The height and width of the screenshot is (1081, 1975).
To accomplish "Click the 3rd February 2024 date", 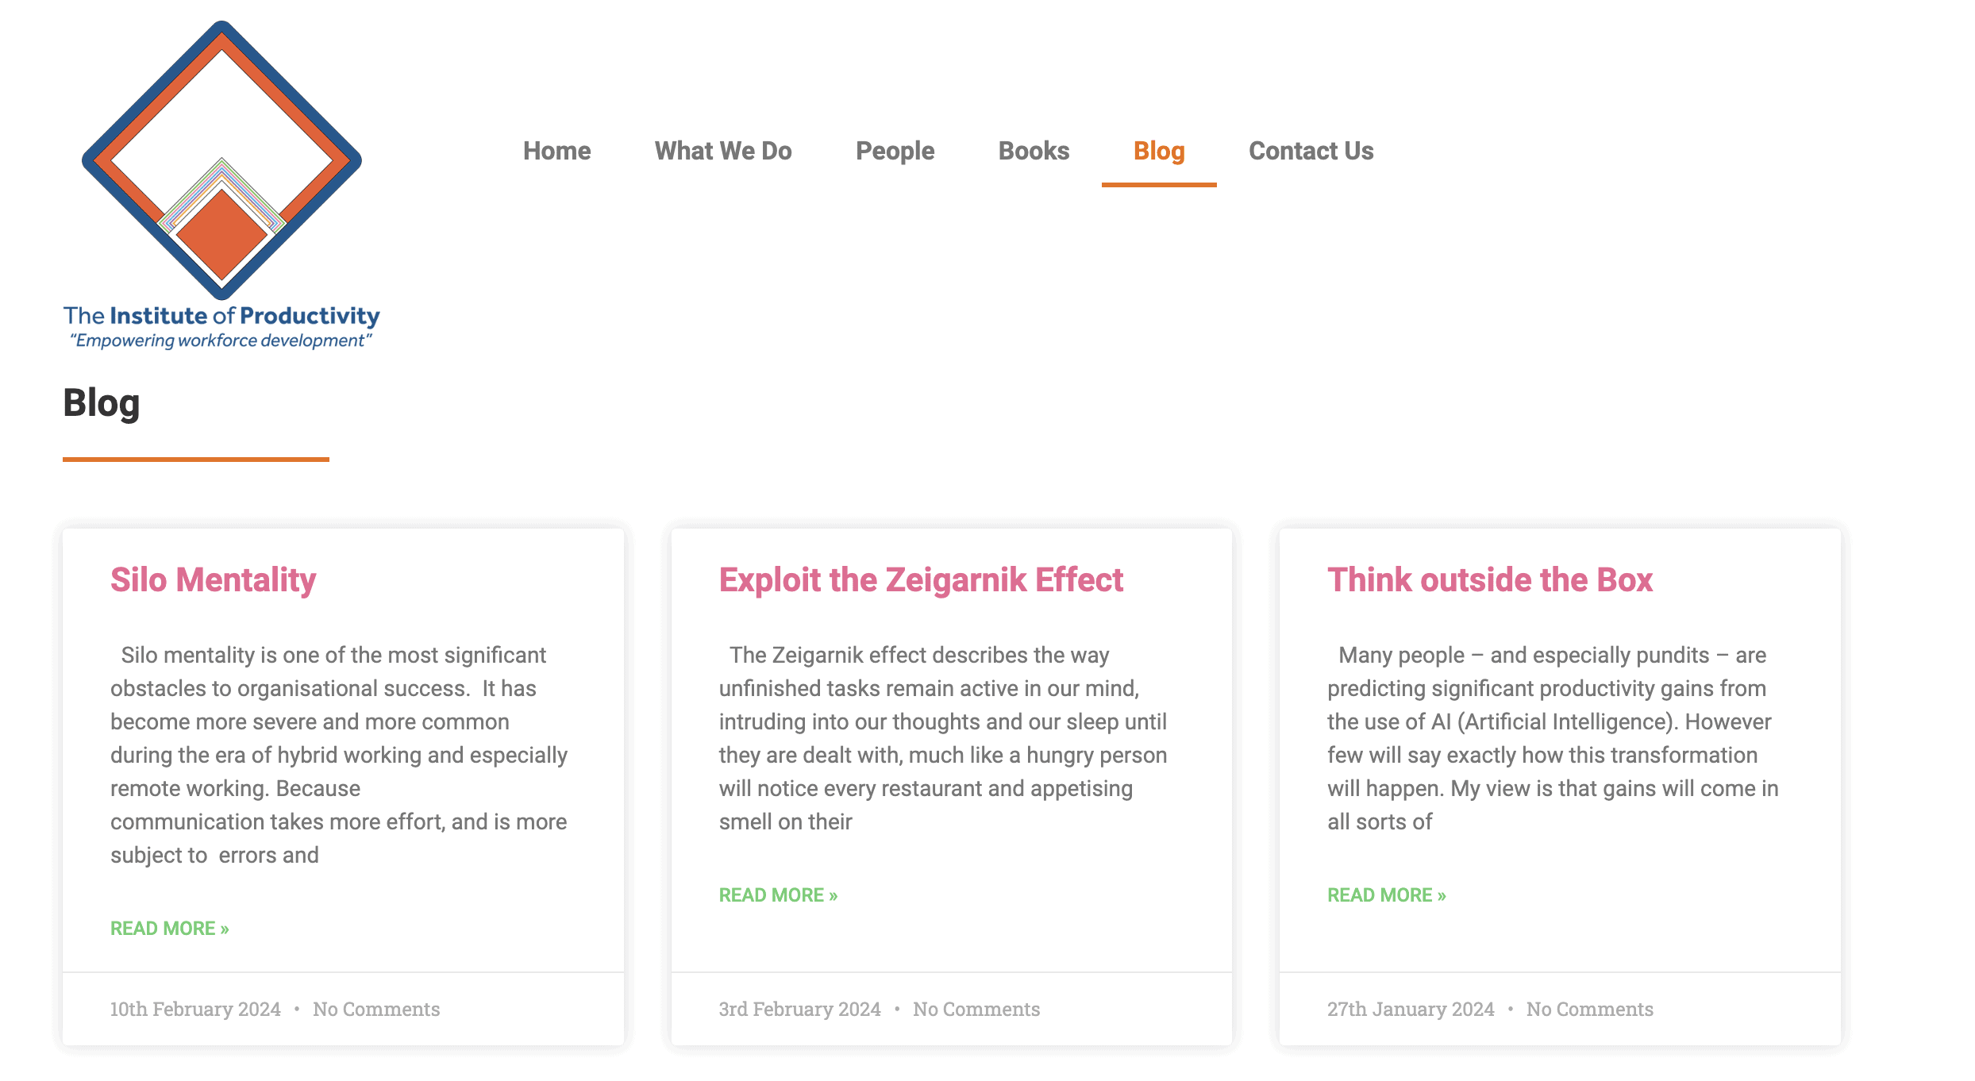I will pos(799,1010).
